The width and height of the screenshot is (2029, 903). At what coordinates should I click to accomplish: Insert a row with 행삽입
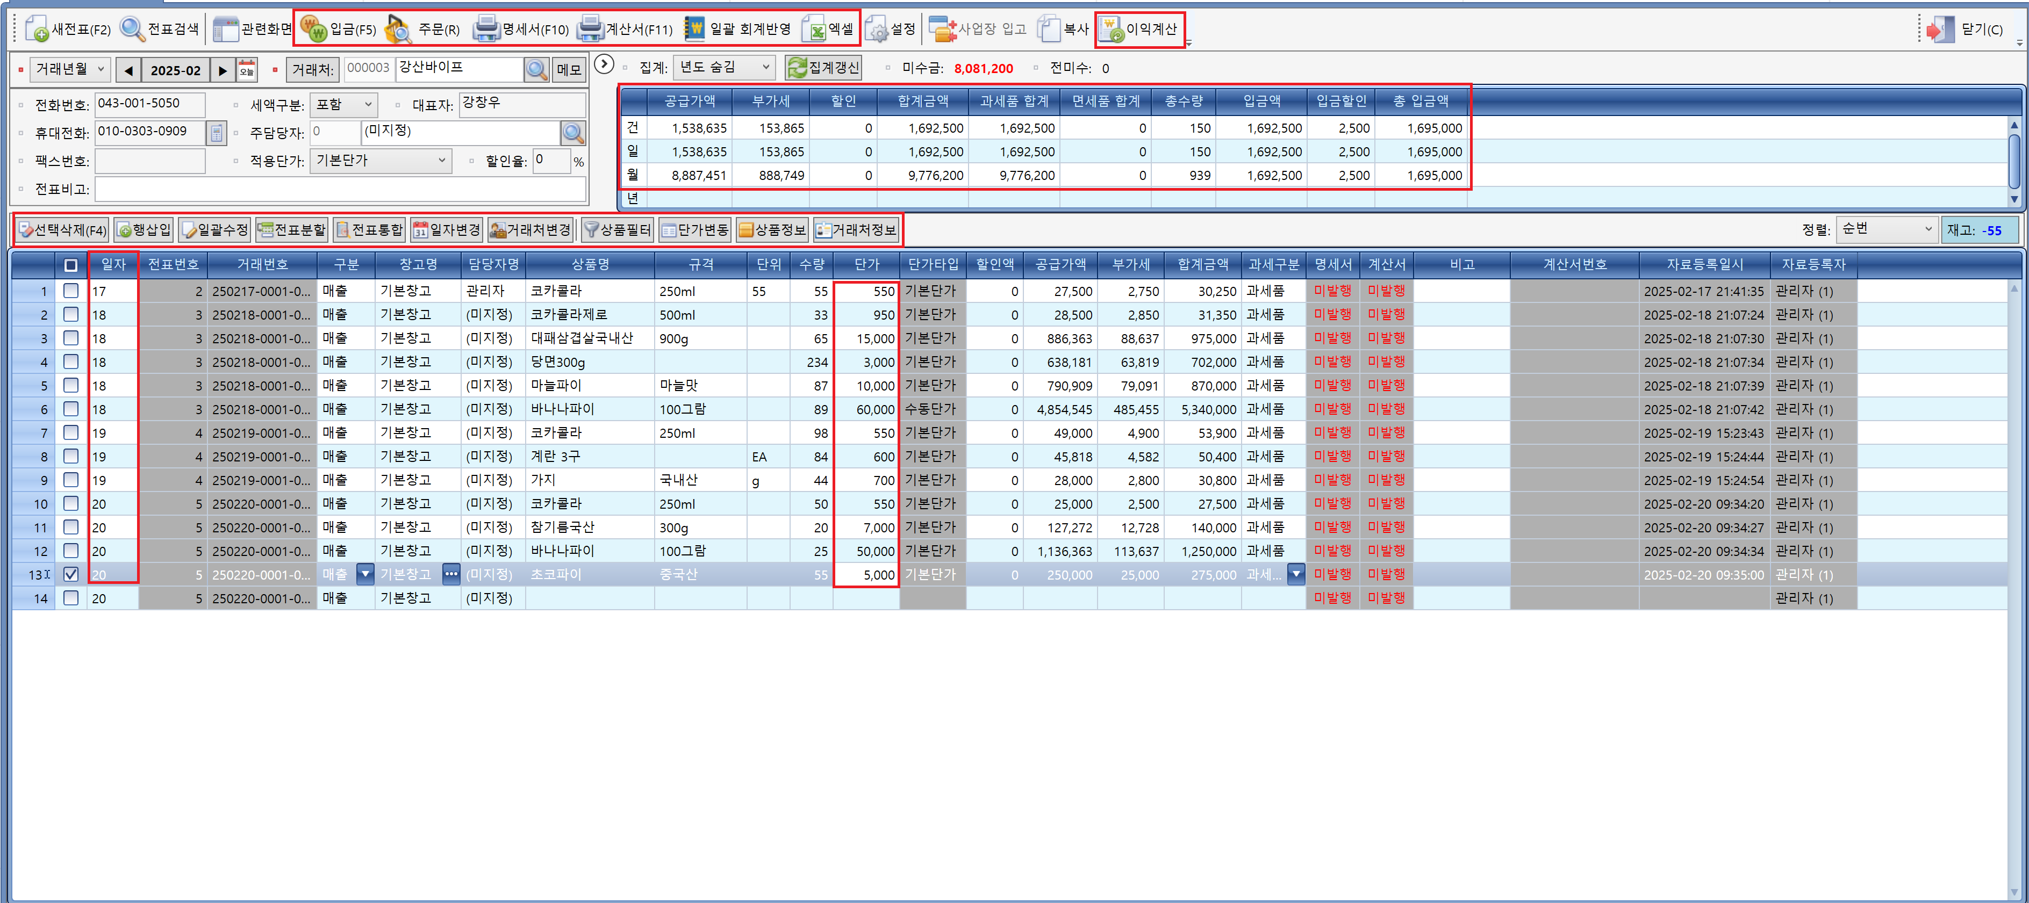point(144,230)
